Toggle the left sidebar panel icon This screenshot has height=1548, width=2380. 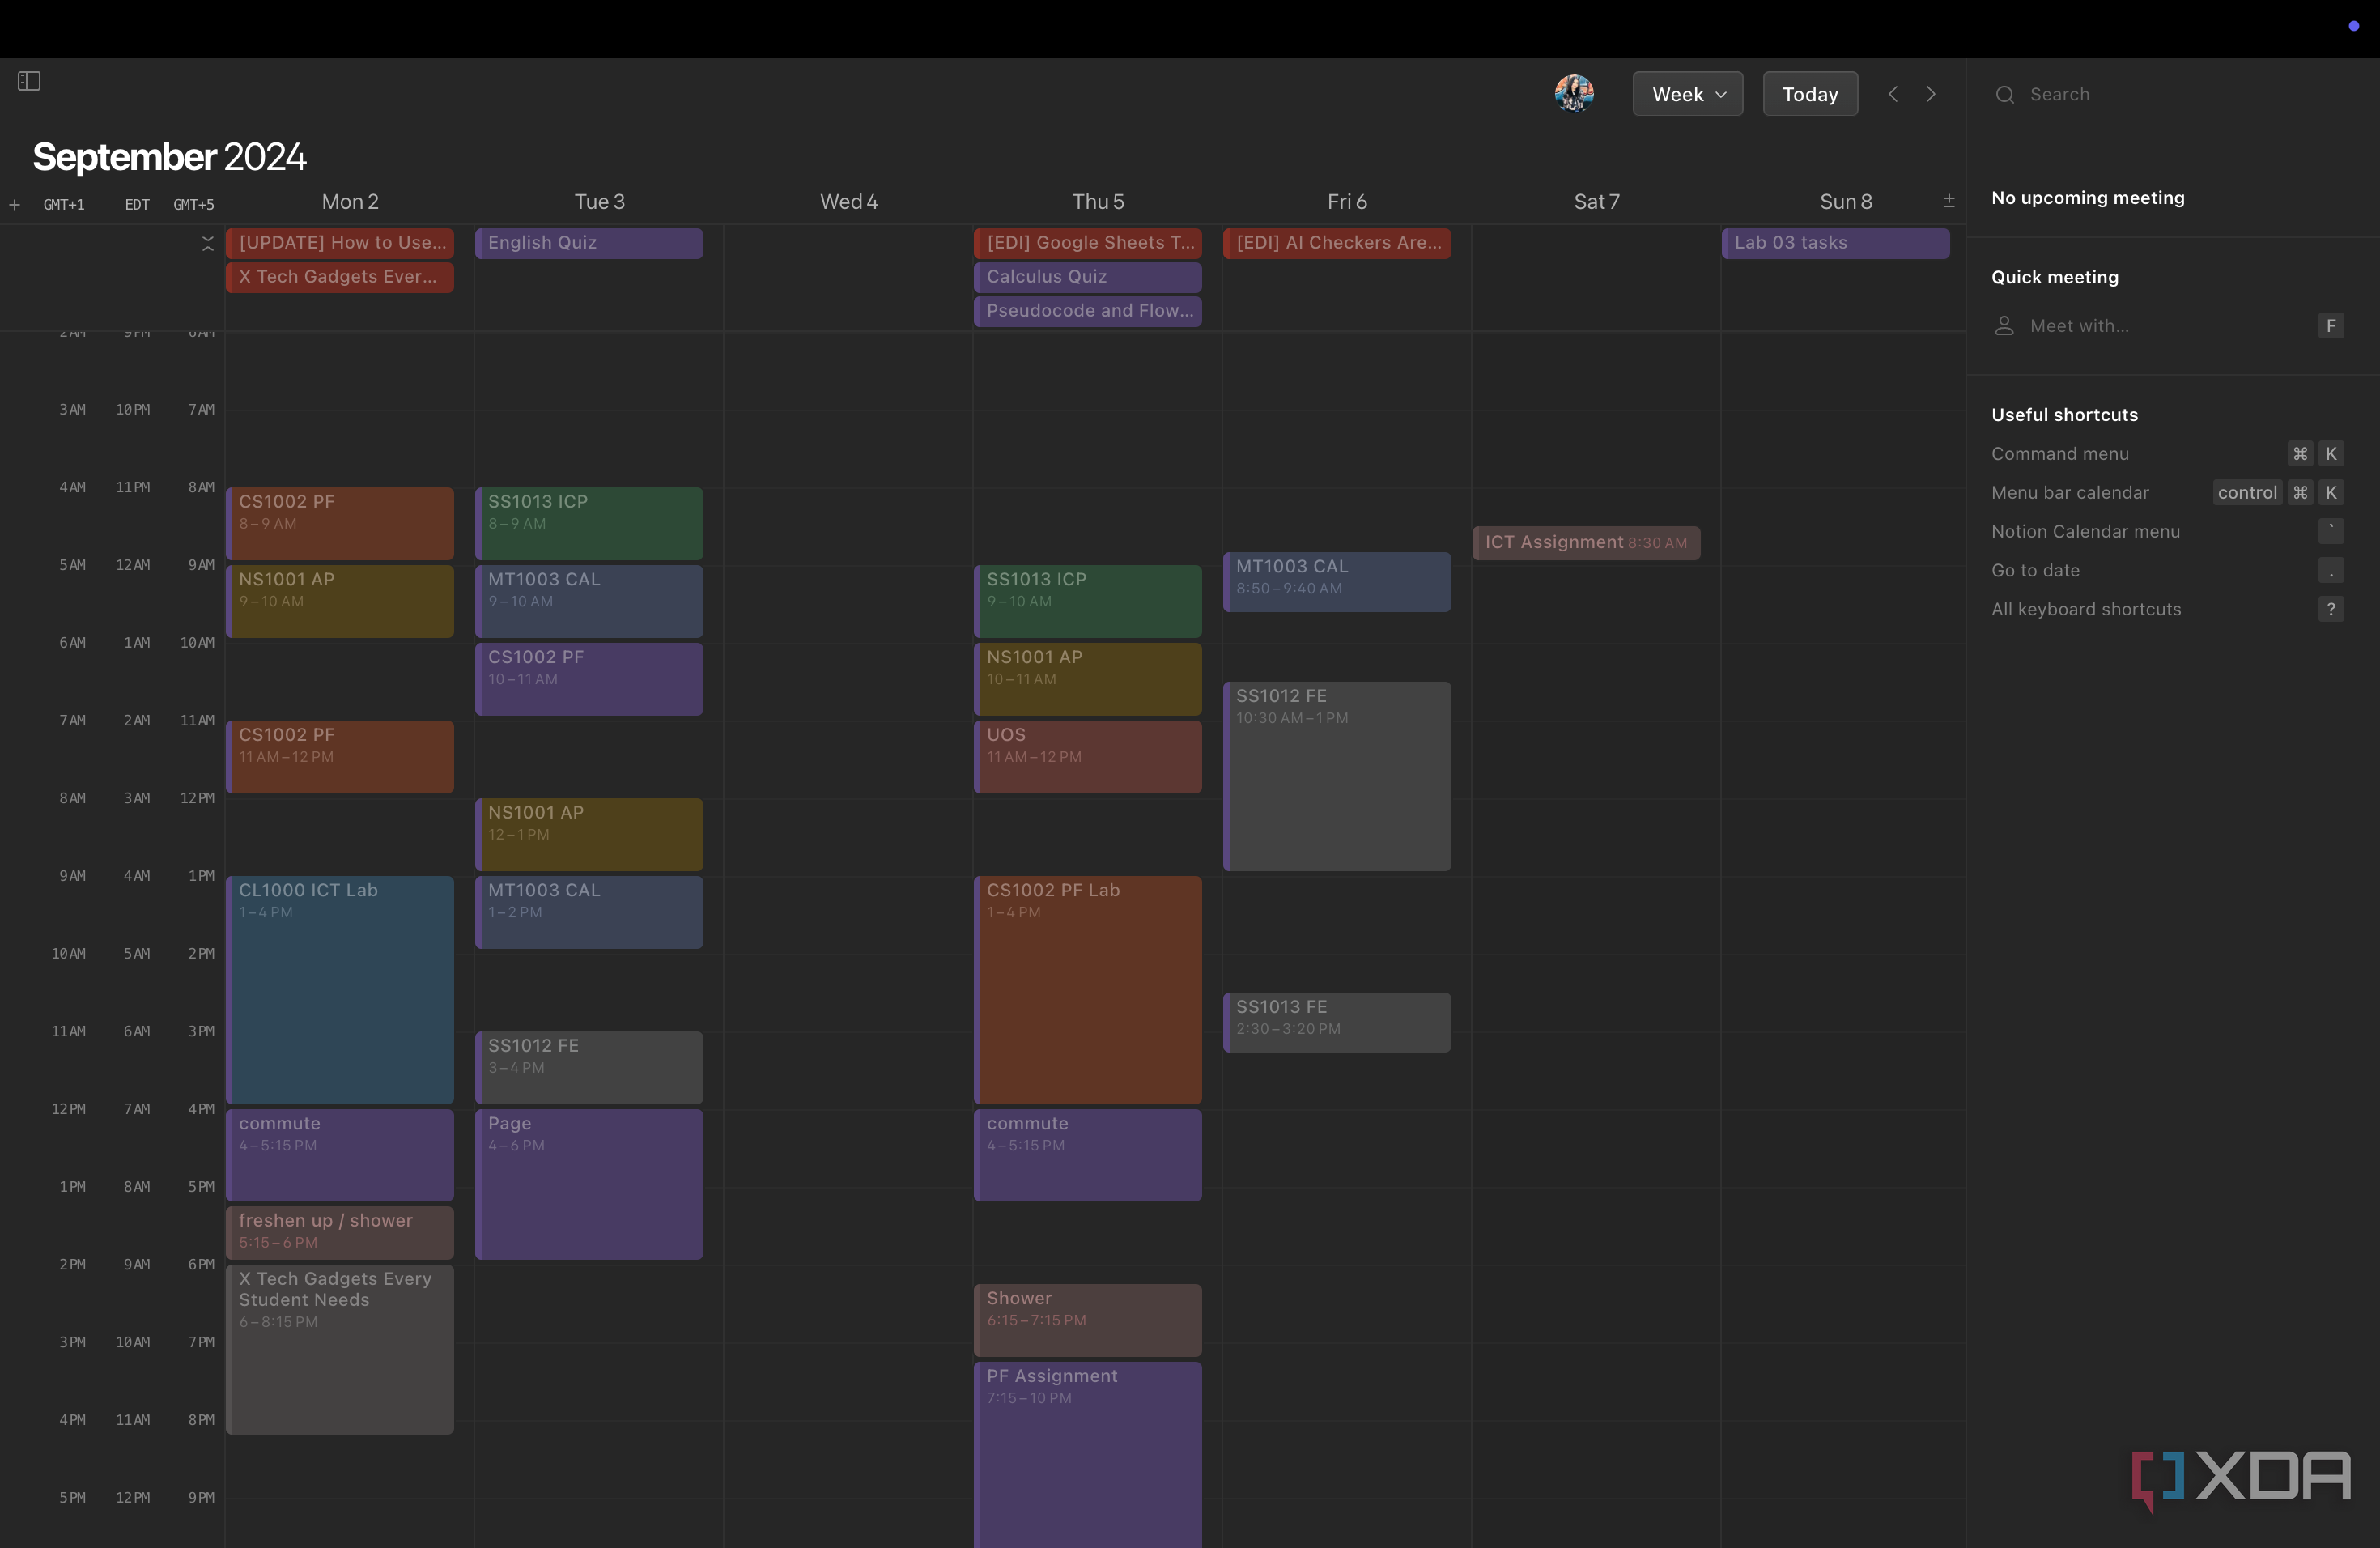[29, 81]
